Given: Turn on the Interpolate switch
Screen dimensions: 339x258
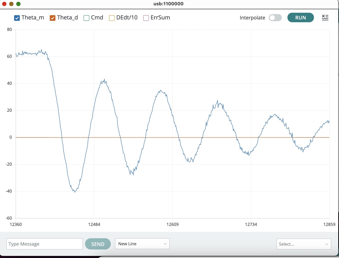Looking at the screenshot, I should [275, 18].
